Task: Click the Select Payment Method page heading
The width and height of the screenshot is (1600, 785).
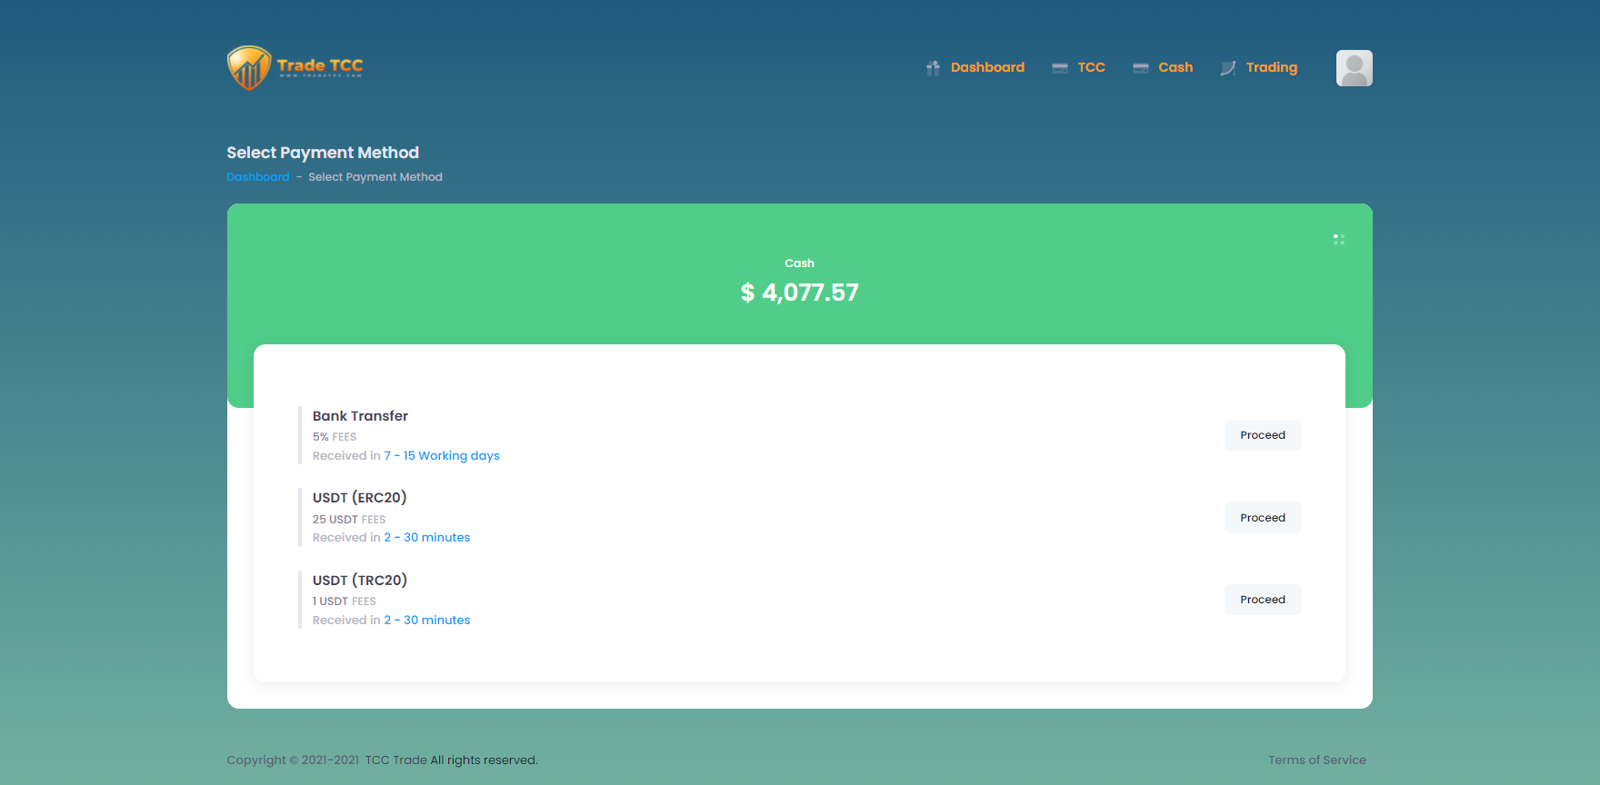Action: pyautogui.click(x=323, y=153)
